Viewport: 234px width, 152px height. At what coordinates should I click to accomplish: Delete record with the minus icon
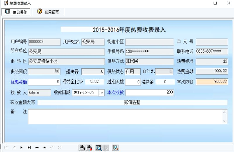(x=37, y=148)
